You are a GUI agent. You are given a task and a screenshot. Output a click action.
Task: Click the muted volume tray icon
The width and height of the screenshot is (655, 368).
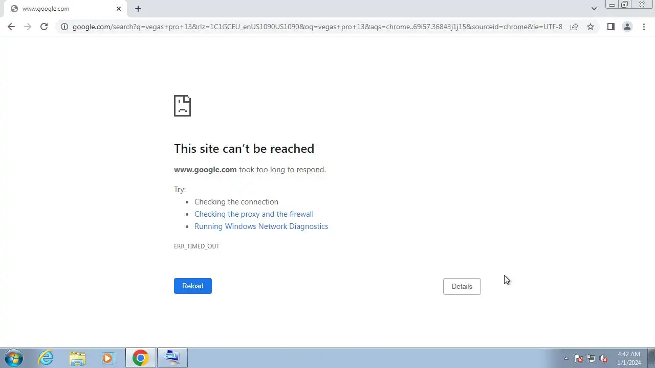click(x=603, y=358)
